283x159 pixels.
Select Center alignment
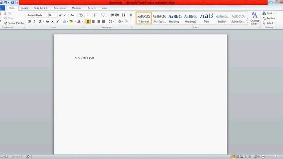(93, 22)
